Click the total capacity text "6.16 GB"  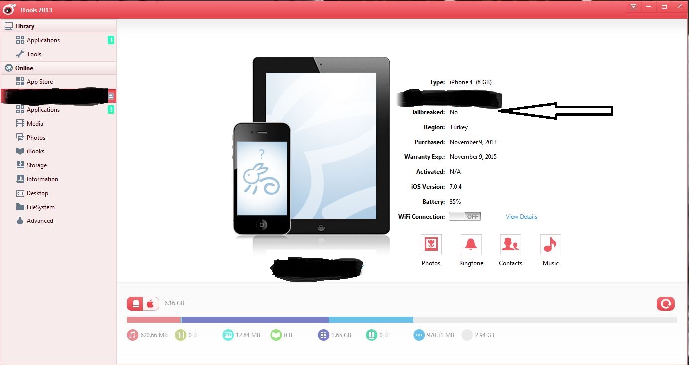pos(174,303)
